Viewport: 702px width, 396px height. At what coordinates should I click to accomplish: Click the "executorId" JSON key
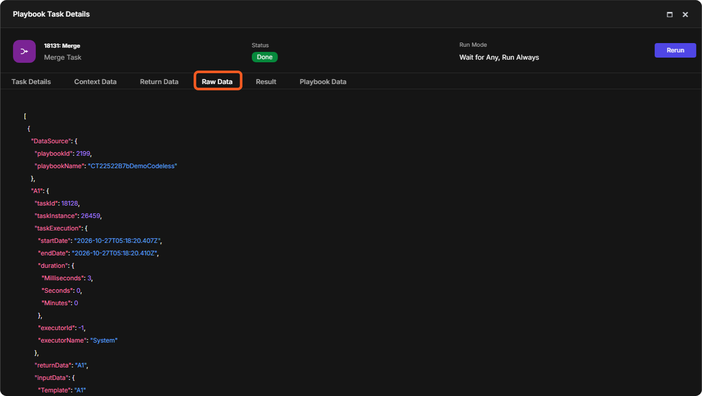click(57, 328)
